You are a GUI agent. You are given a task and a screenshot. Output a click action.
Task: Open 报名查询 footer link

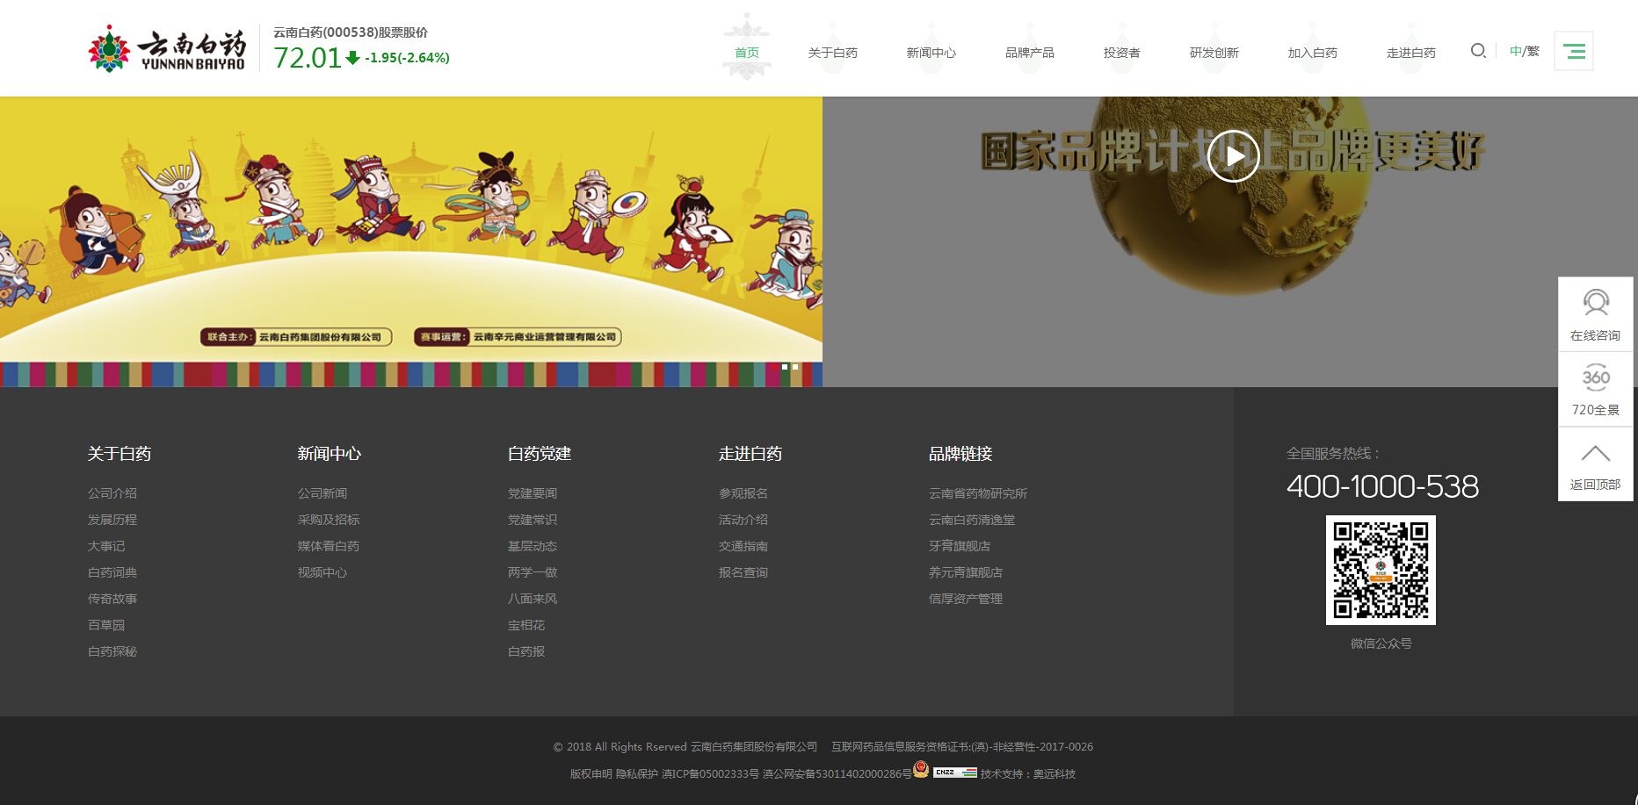click(743, 572)
